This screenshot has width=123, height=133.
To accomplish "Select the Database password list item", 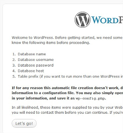I will click(x=36, y=65).
